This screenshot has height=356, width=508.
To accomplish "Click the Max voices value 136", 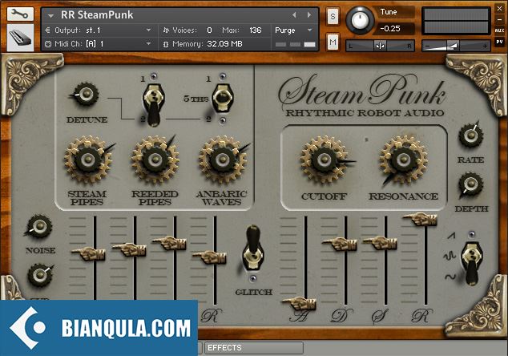I will click(256, 30).
